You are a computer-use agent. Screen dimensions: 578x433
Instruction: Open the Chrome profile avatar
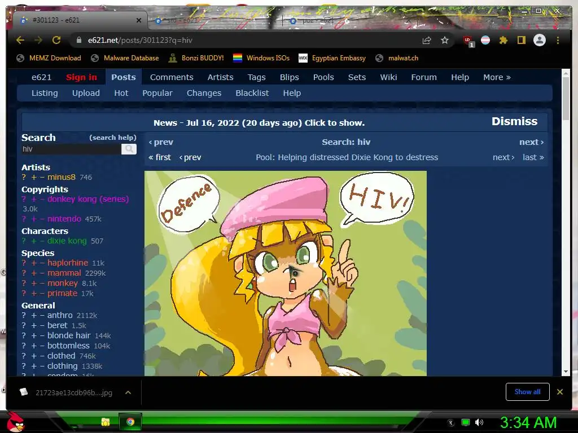tap(539, 40)
